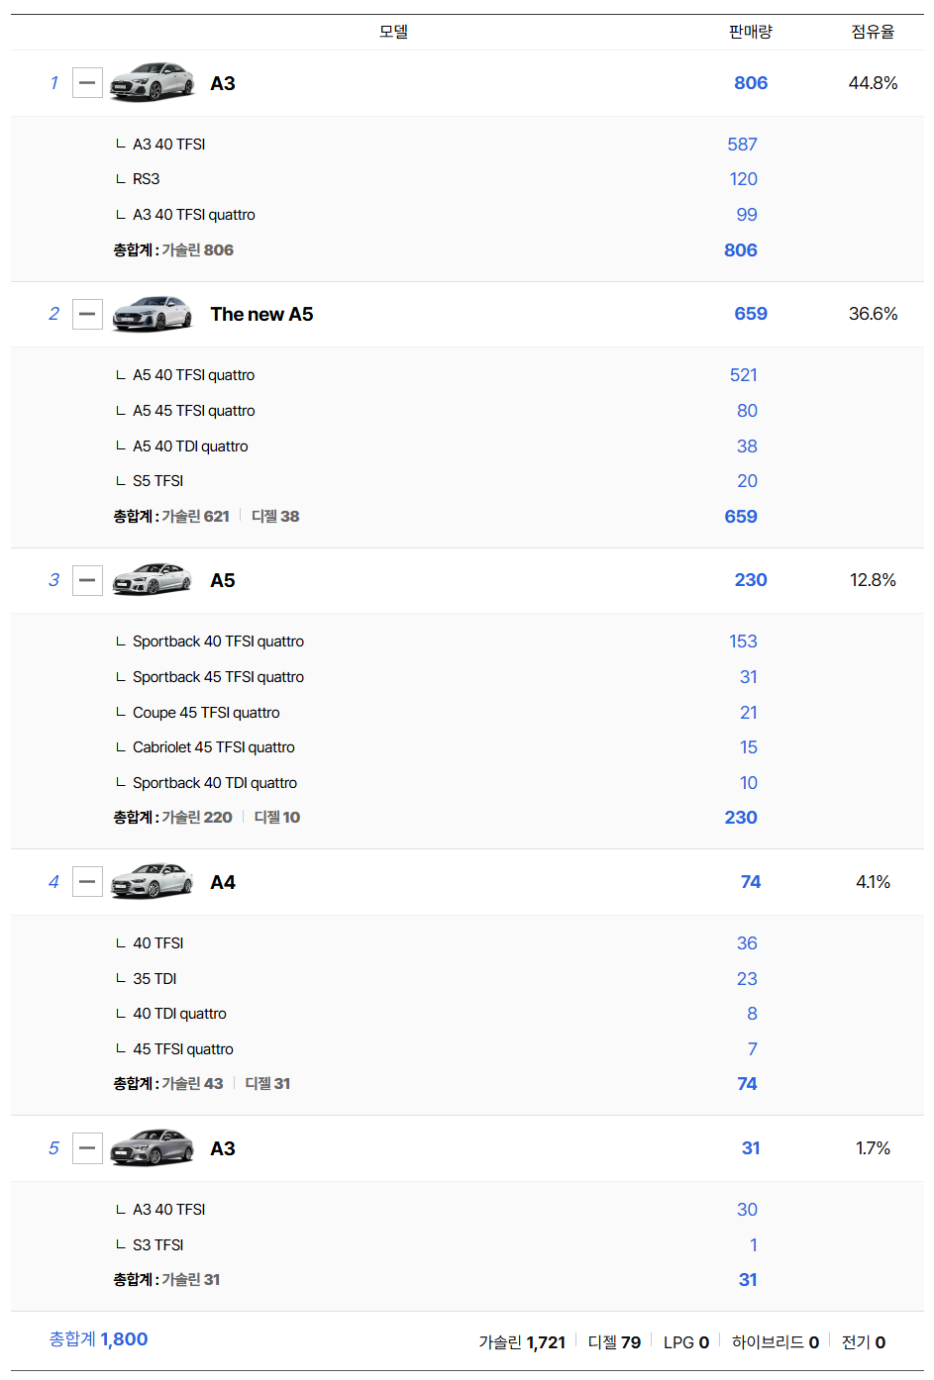Open the white A3 car thumbnail
934x1380 pixels.
pyautogui.click(x=152, y=82)
